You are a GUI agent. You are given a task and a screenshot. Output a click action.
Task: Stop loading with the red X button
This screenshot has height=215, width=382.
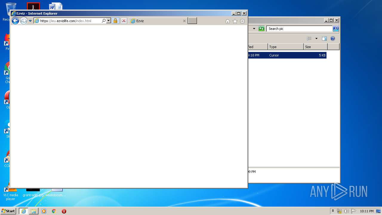[x=124, y=21]
